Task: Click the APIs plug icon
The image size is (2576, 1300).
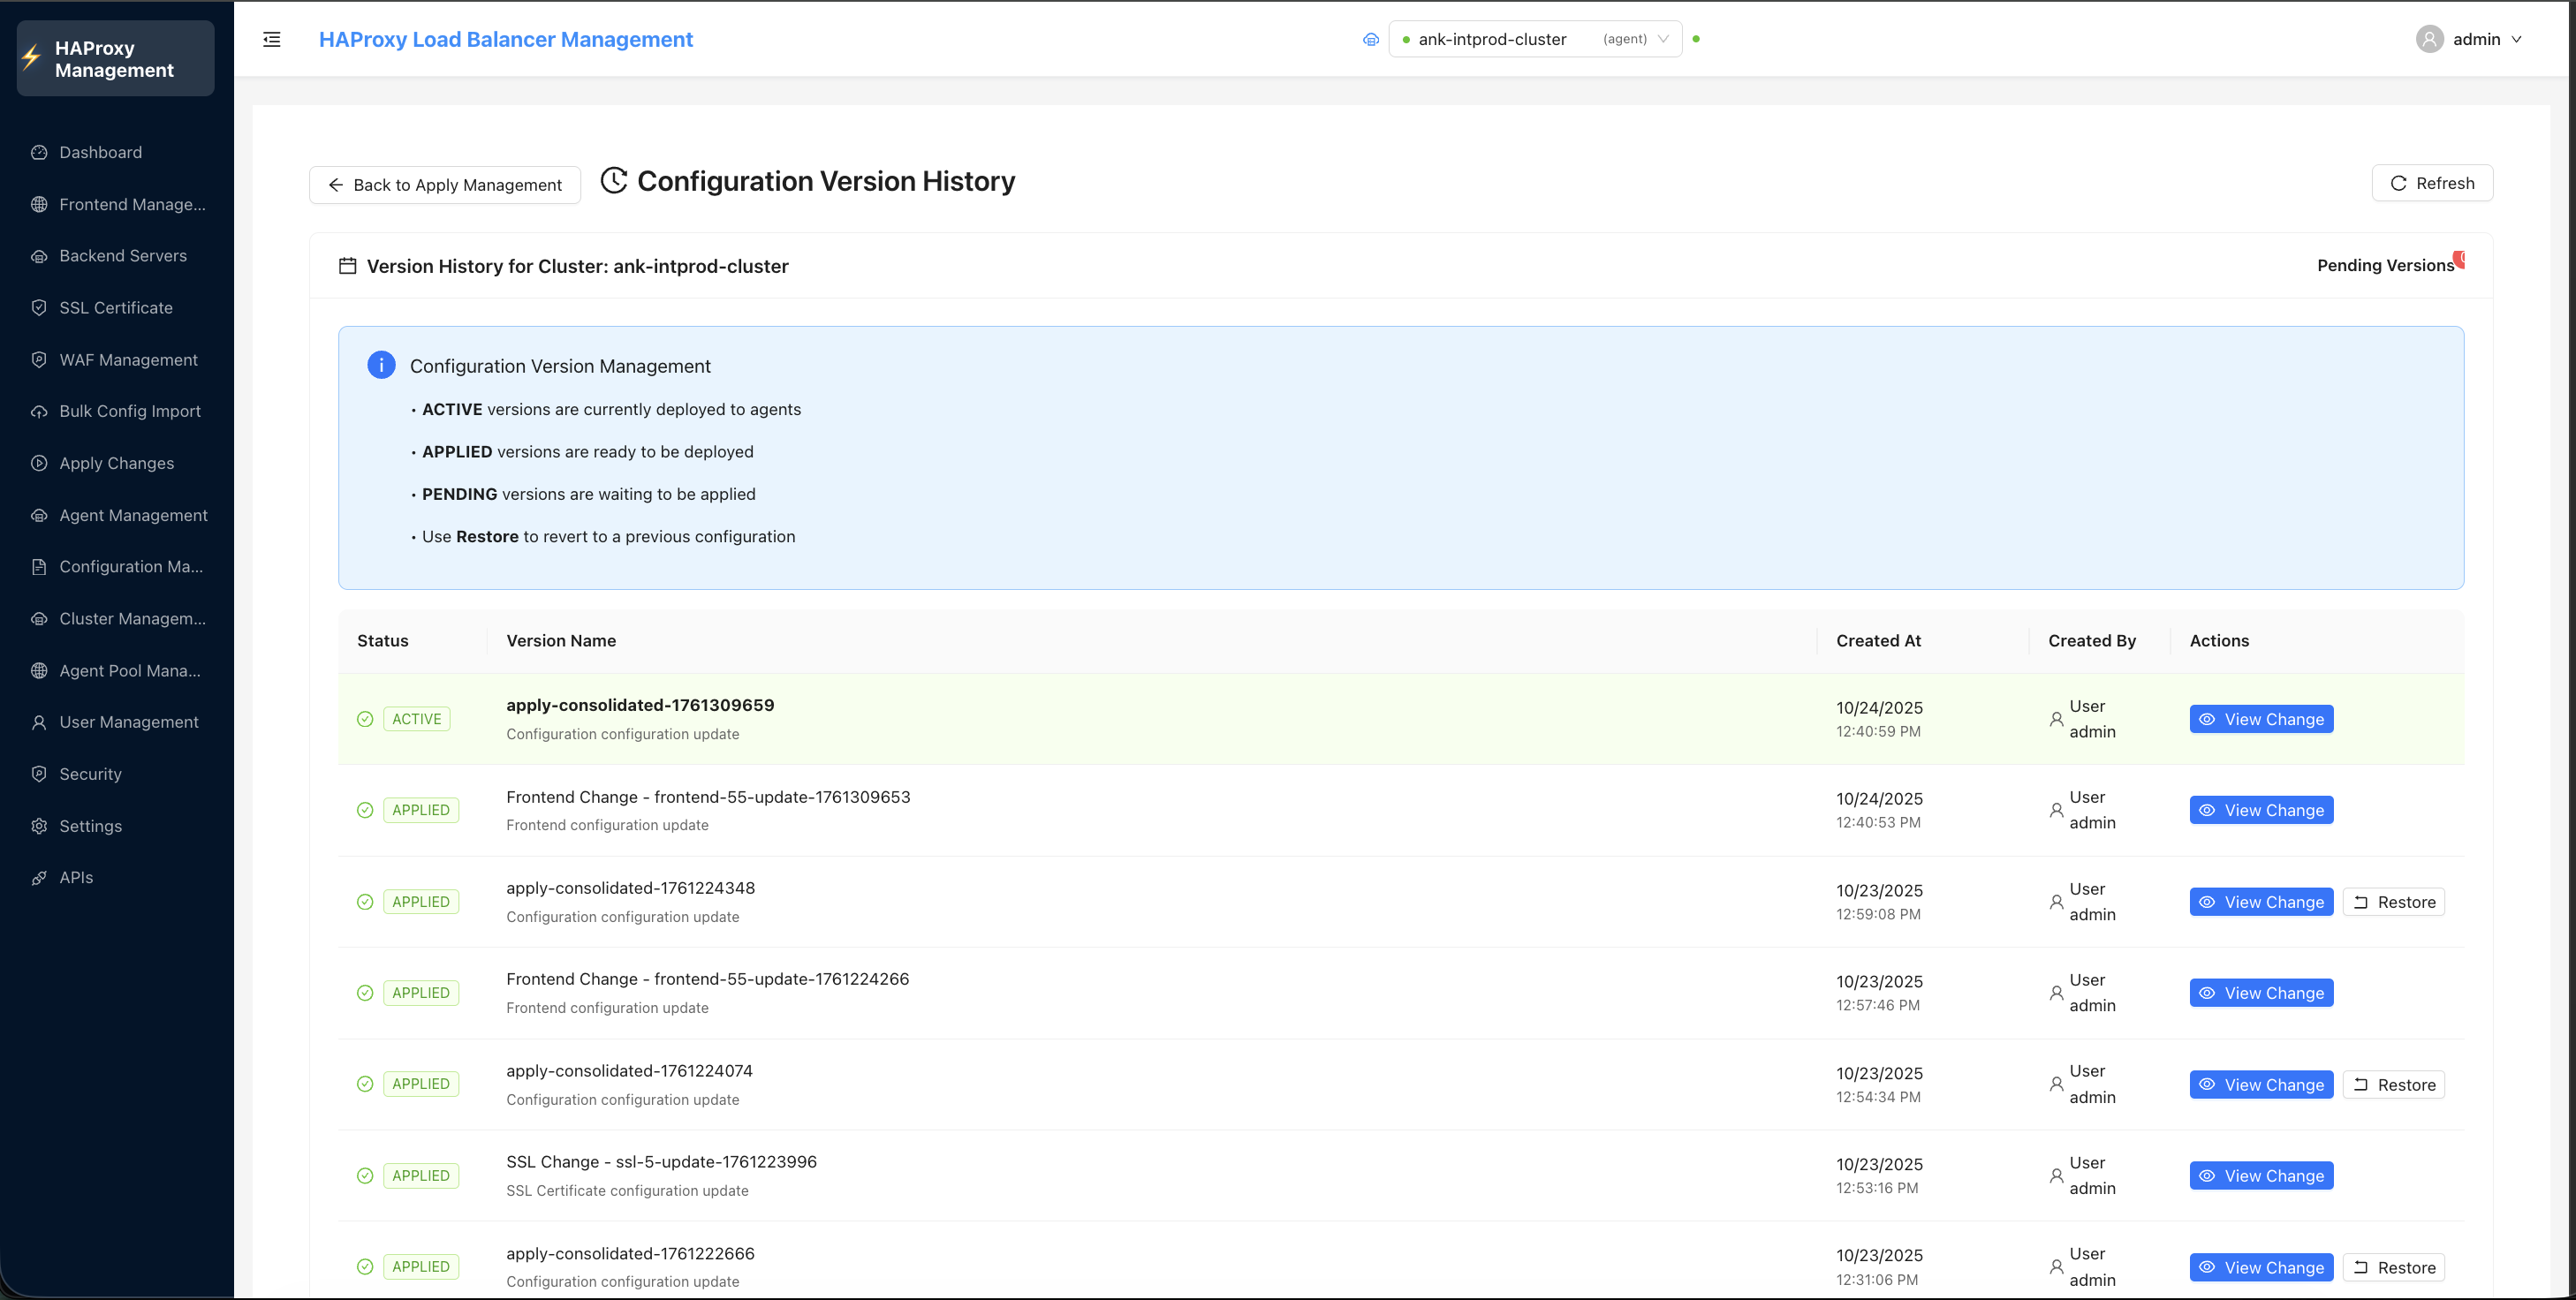Action: [39, 878]
